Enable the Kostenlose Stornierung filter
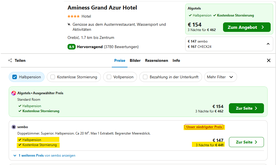Image resolution: width=276 pixels, height=165 pixels. 53,77
